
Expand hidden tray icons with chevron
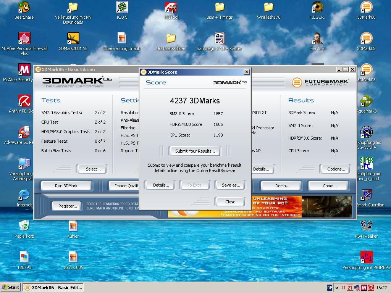tap(337, 288)
